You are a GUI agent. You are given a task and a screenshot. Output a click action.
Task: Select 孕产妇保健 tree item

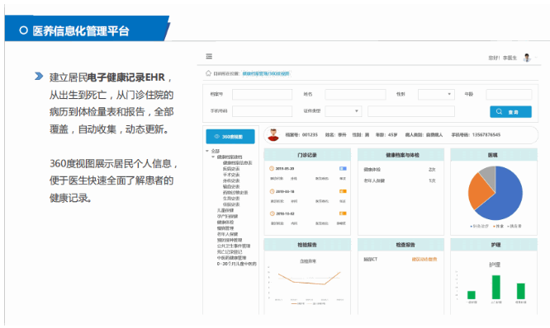[227, 217]
